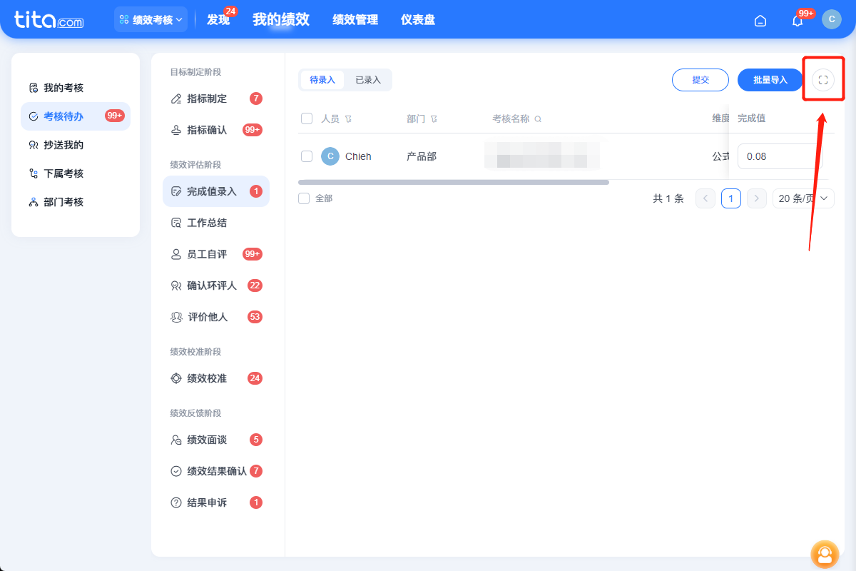Open the user avatar menu at top right
Image resolution: width=856 pixels, height=571 pixels.
point(832,19)
